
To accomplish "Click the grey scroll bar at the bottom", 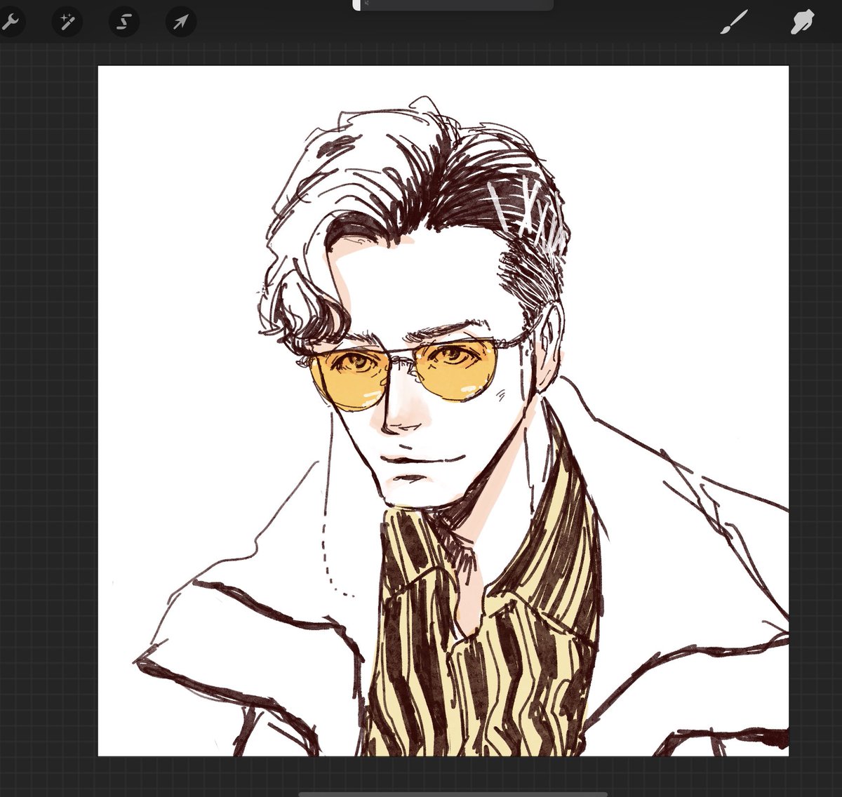I will [x=453, y=793].
